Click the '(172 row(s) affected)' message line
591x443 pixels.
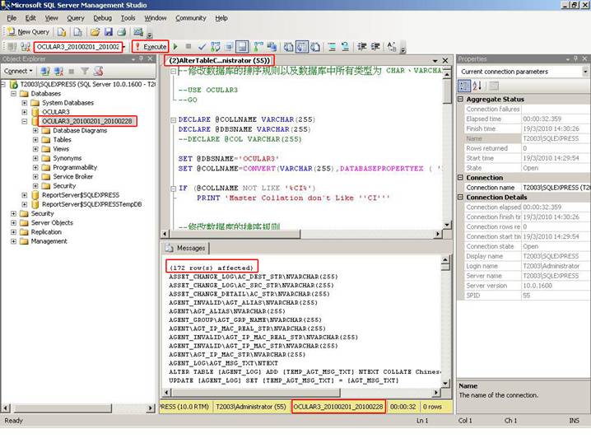click(211, 268)
